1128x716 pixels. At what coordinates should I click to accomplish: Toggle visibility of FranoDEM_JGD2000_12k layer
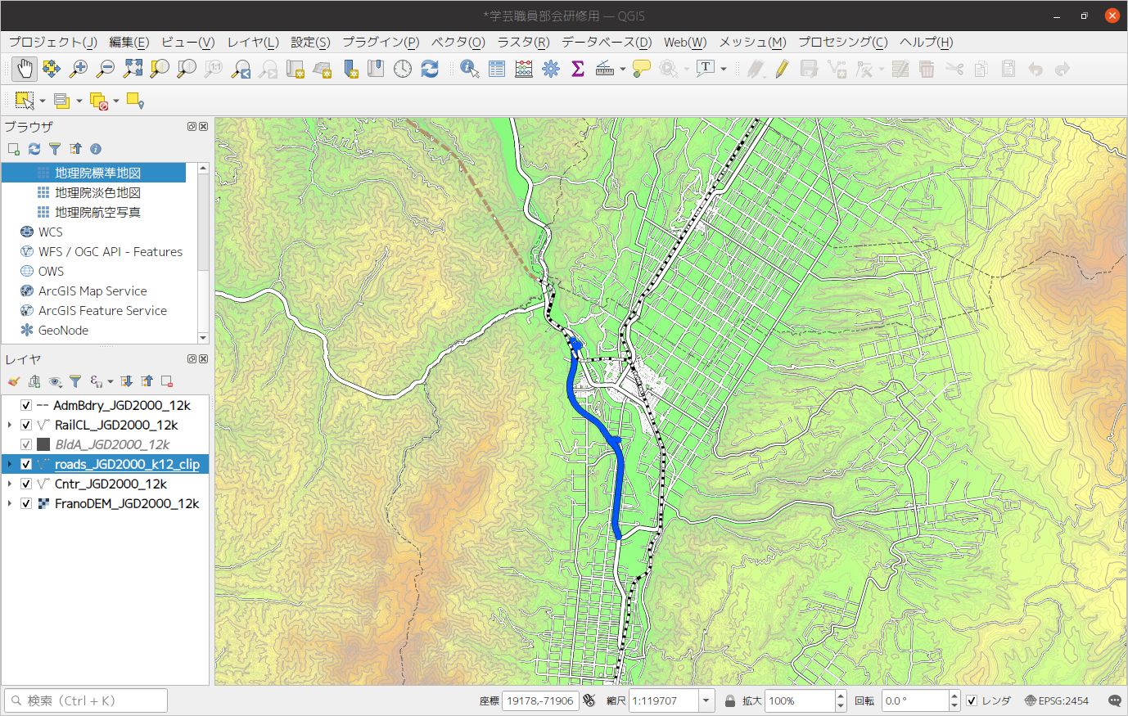click(x=26, y=503)
